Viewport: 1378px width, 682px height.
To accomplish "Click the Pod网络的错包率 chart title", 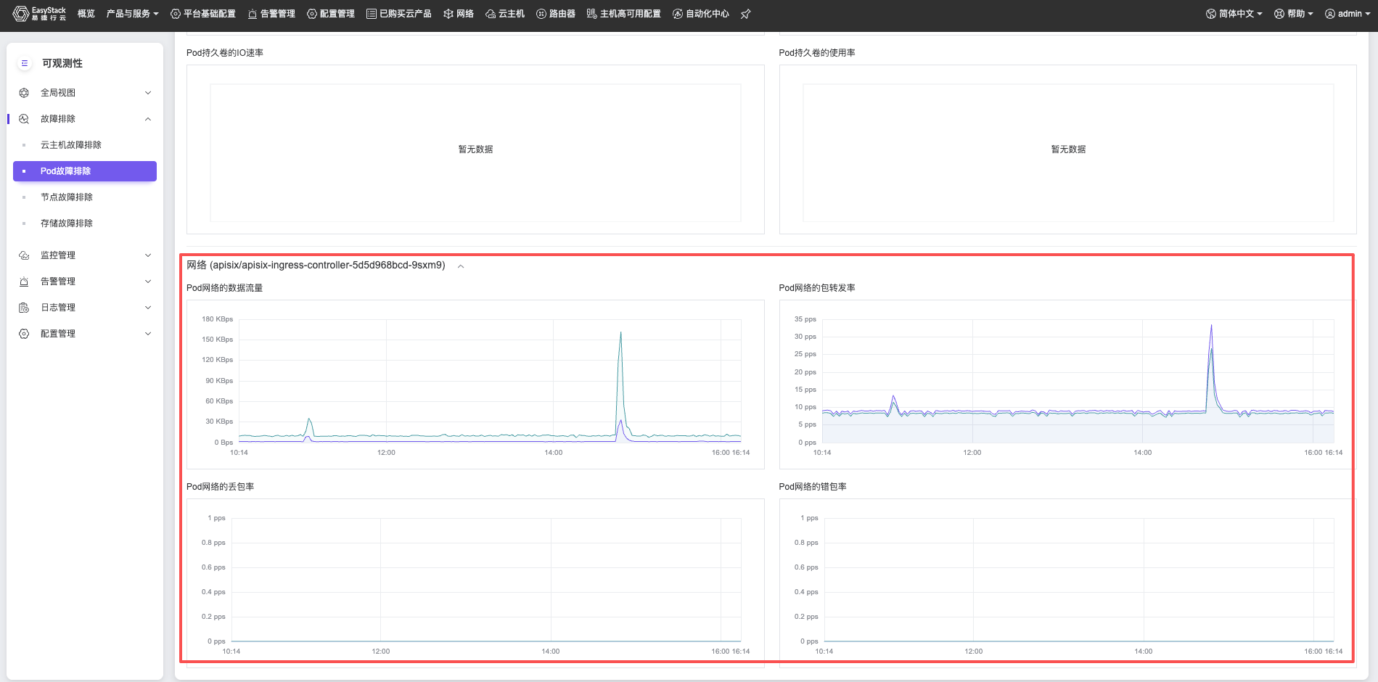I will (x=813, y=487).
